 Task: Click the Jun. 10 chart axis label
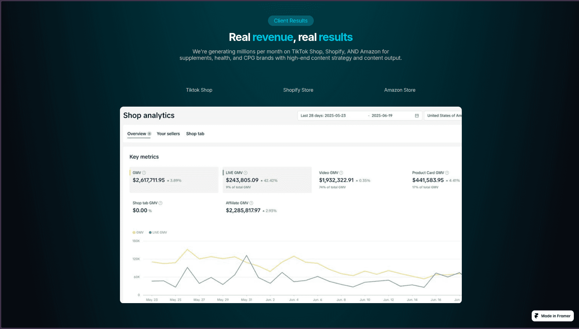[365, 300]
